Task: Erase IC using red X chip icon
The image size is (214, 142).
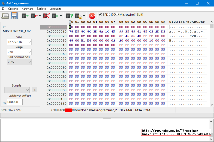Action: click(46, 16)
